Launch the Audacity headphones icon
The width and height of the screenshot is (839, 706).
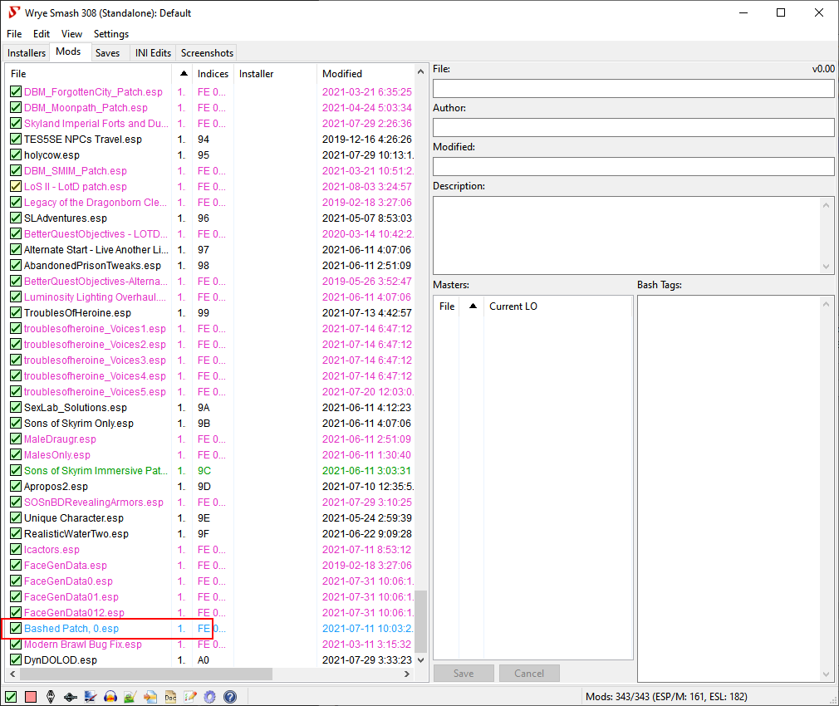click(110, 697)
